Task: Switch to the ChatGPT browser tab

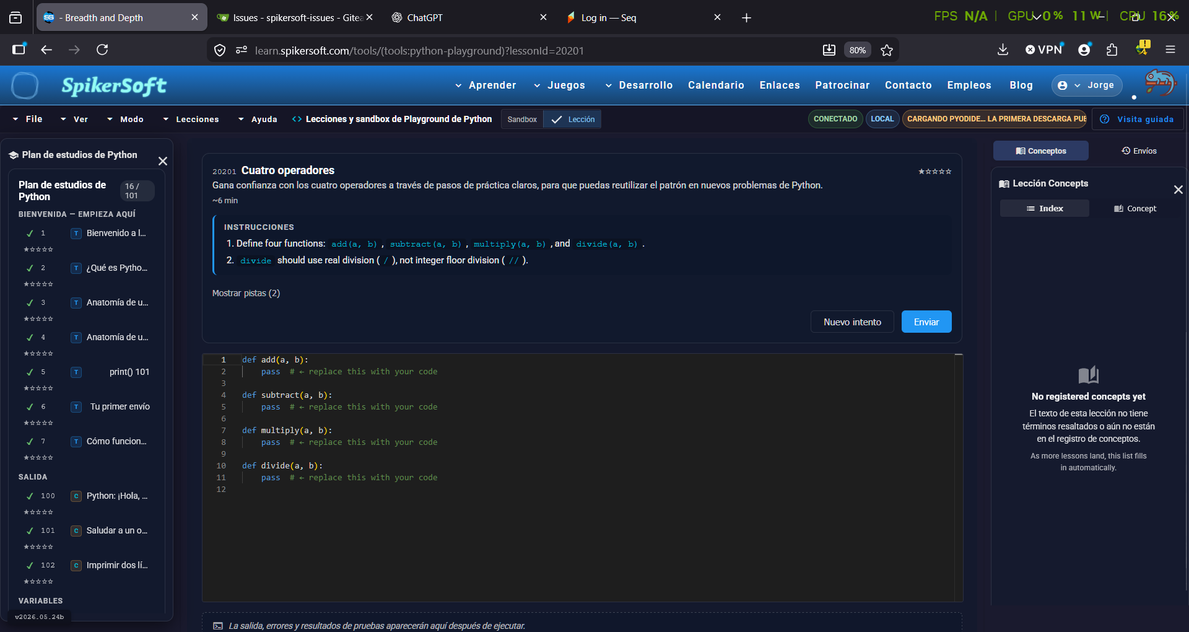Action: coord(471,17)
